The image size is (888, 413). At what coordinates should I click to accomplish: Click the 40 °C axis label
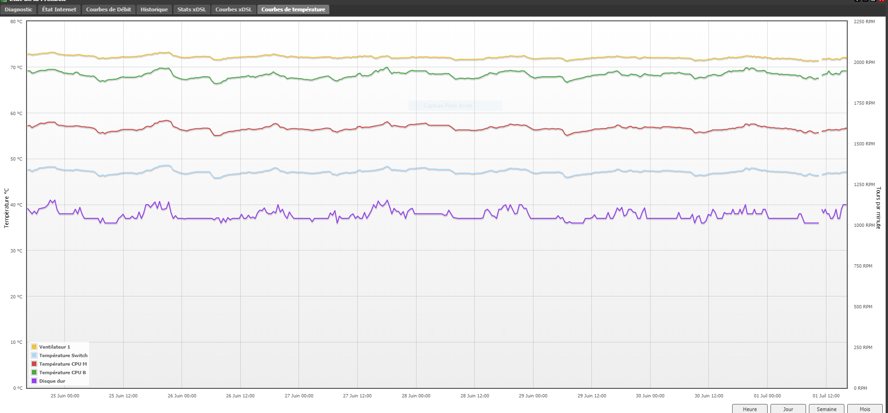[x=17, y=205]
